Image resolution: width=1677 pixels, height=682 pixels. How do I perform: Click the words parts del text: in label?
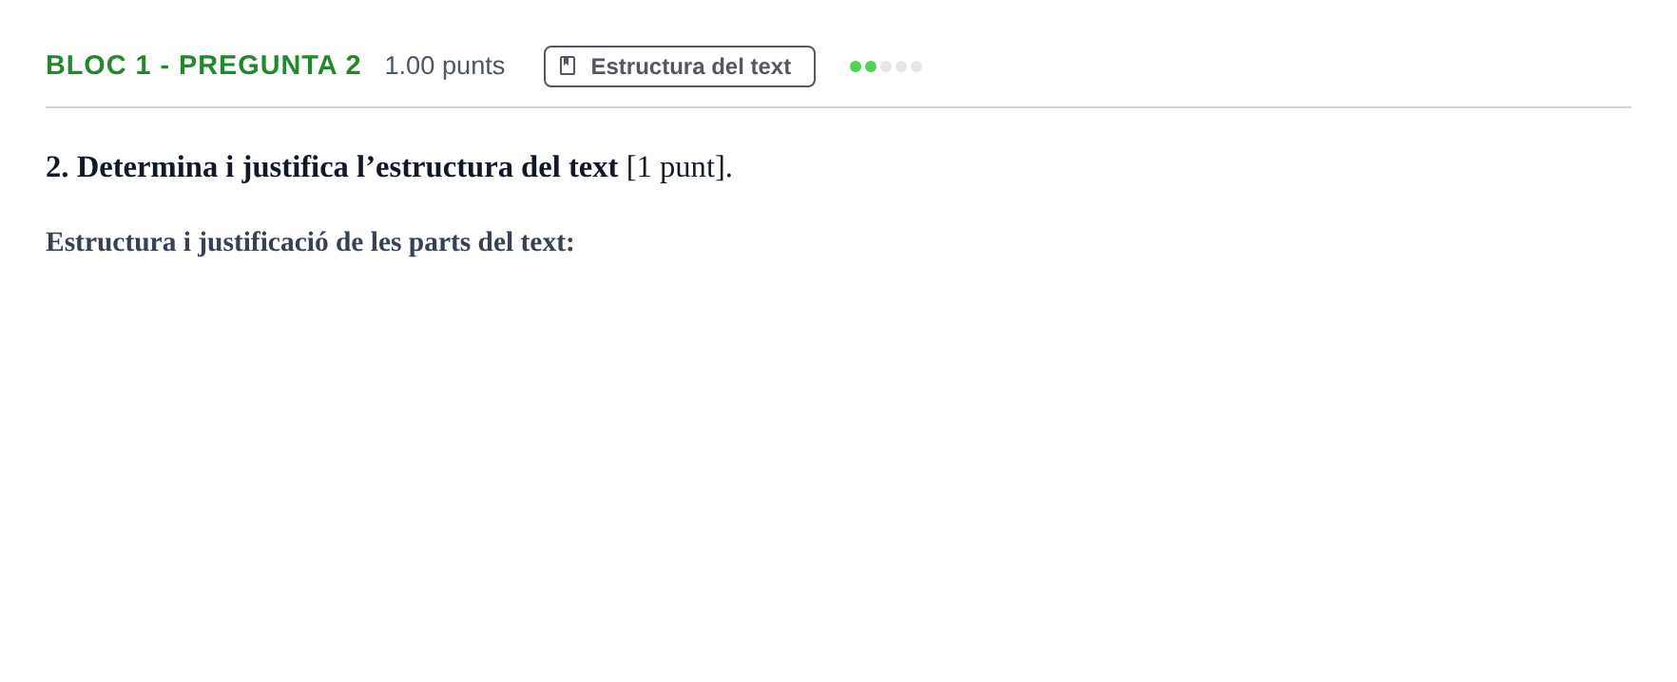click(x=492, y=242)
